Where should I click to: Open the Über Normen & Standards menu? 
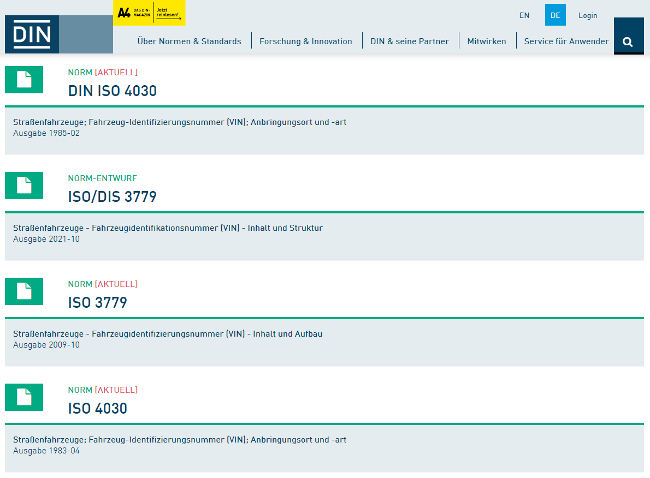[x=189, y=41]
